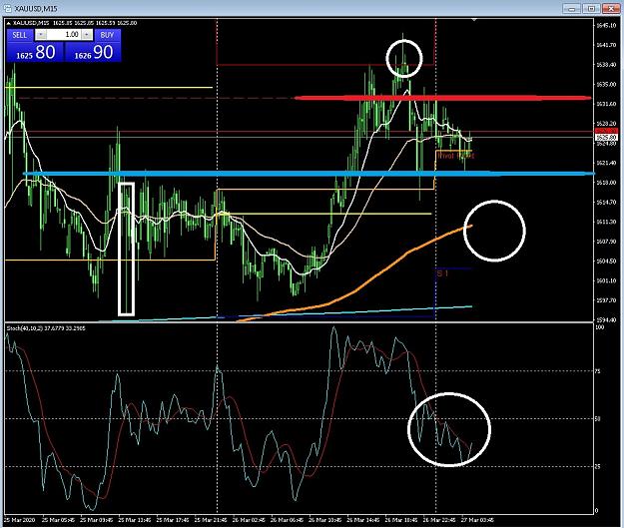Click the 1611.30 price scale value
The image size is (624, 528).
tap(606, 222)
